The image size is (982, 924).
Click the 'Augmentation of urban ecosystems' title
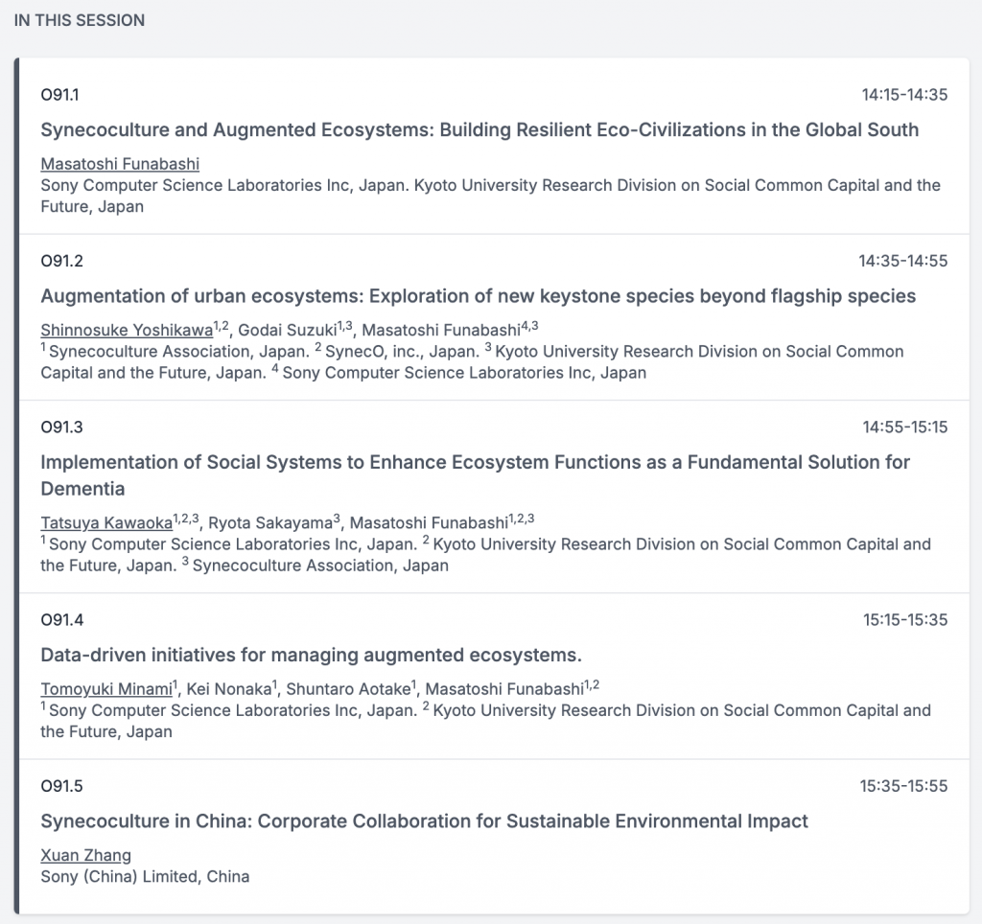tap(478, 296)
